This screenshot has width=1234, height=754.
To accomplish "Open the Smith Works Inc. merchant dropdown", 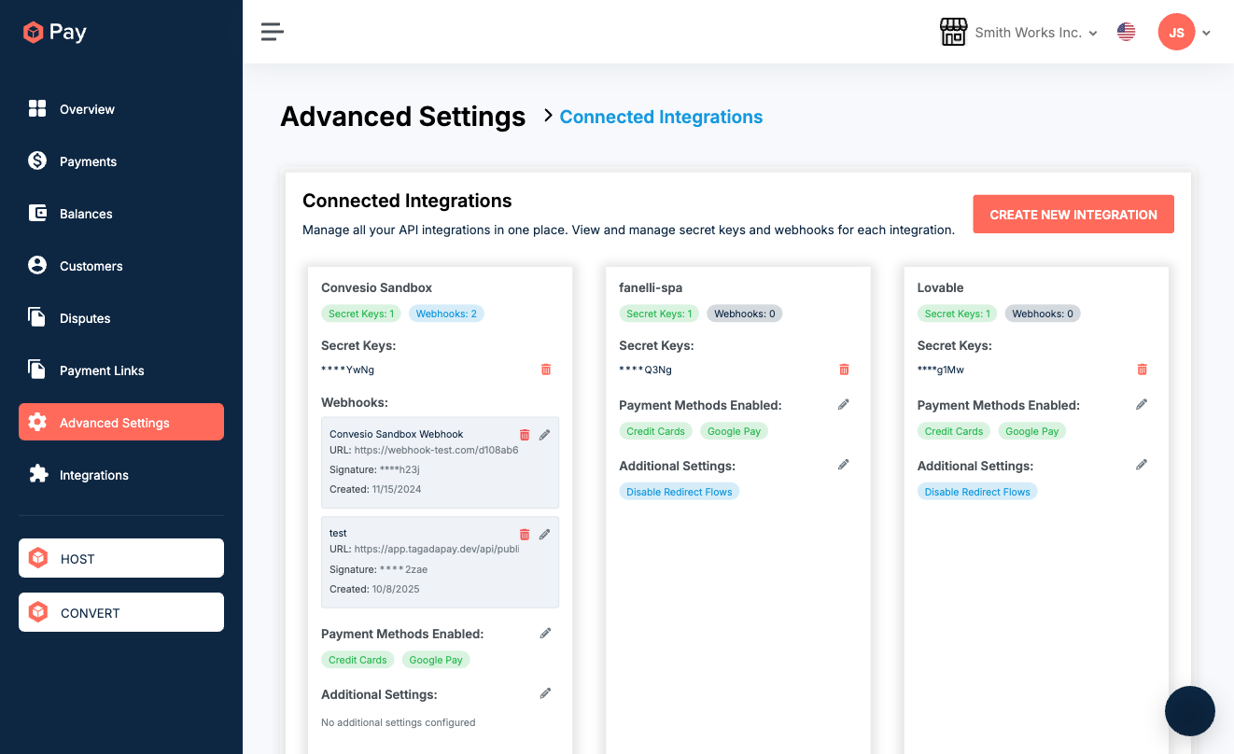I will 1036,33.
